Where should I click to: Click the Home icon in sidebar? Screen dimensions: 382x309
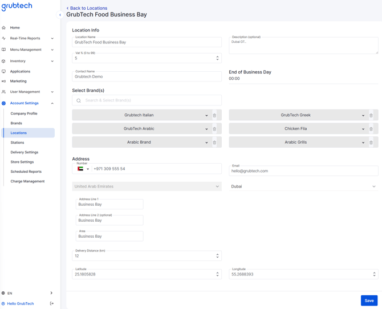(x=4, y=27)
